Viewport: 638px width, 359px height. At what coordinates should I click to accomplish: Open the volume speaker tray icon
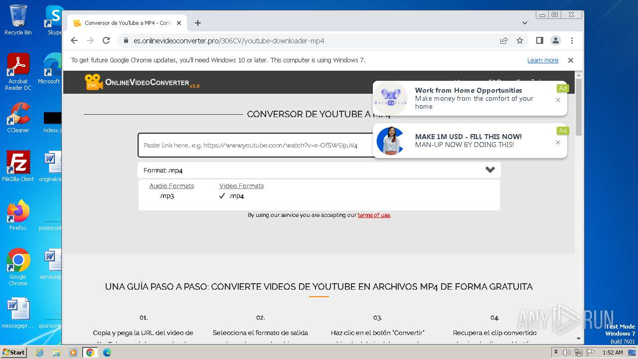coord(567,353)
